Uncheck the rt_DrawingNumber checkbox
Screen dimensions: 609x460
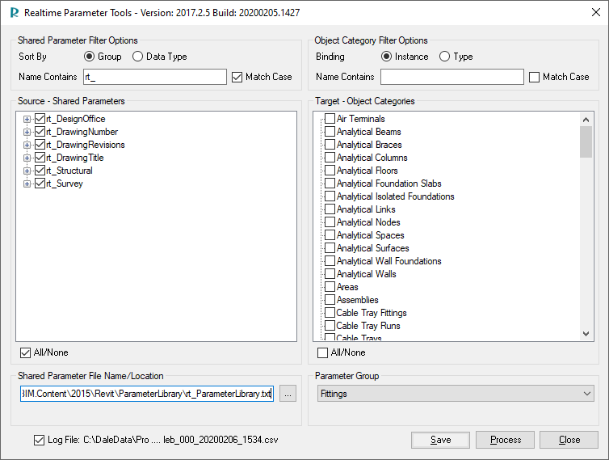tap(40, 132)
